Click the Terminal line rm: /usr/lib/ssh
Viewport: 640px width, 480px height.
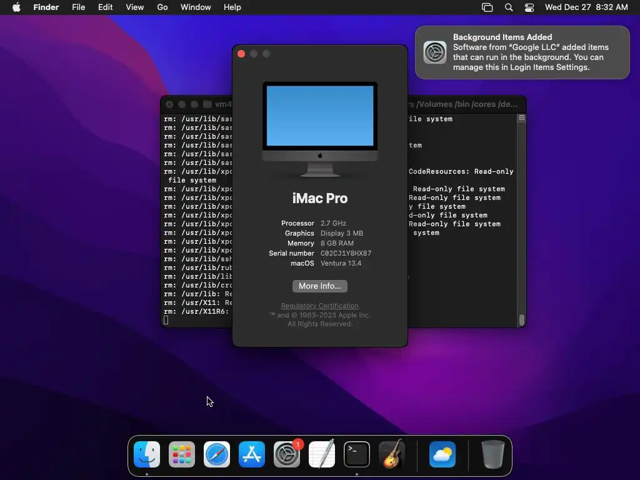(x=198, y=259)
